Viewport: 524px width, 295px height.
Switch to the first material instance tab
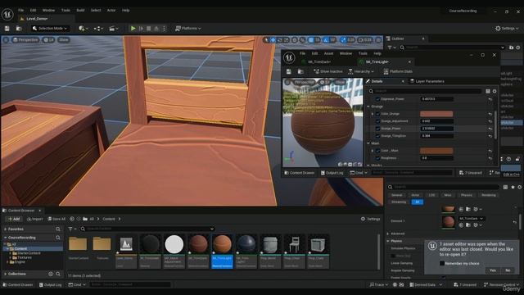pyautogui.click(x=319, y=62)
